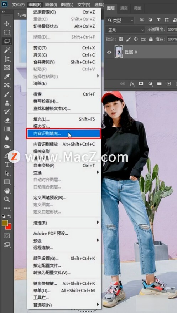Toggle lock position

point(136,39)
